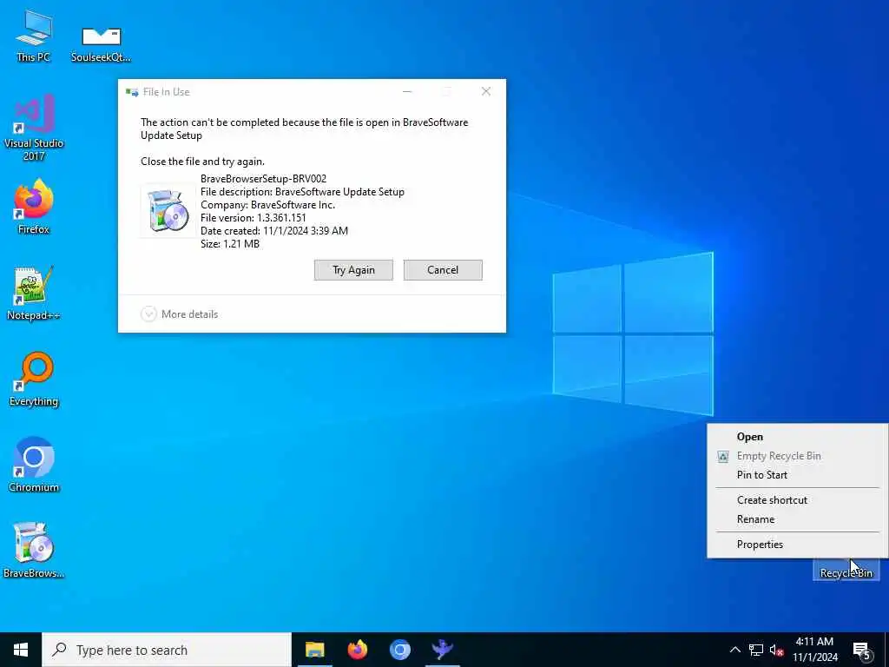The width and height of the screenshot is (889, 667).
Task: Click the Type here to search box
Action: point(167,650)
